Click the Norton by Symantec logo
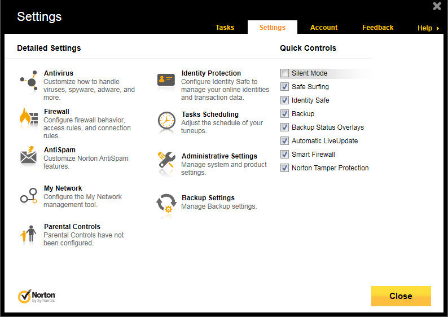 pyautogui.click(x=37, y=297)
